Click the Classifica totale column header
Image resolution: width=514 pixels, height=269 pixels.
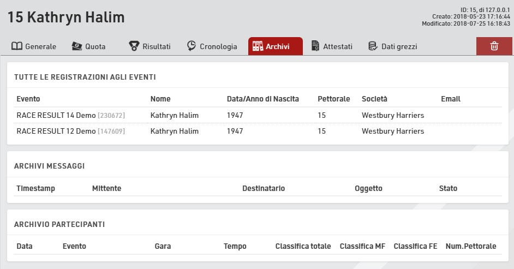point(303,246)
